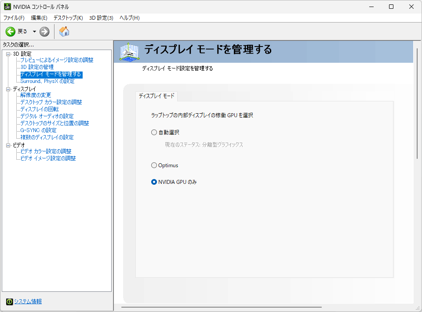Open the システム情報 link
Image resolution: width=422 pixels, height=312 pixels.
click(28, 301)
